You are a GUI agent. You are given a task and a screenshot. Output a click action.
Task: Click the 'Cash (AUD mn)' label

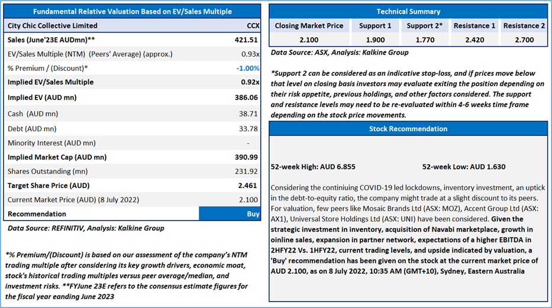click(33, 114)
